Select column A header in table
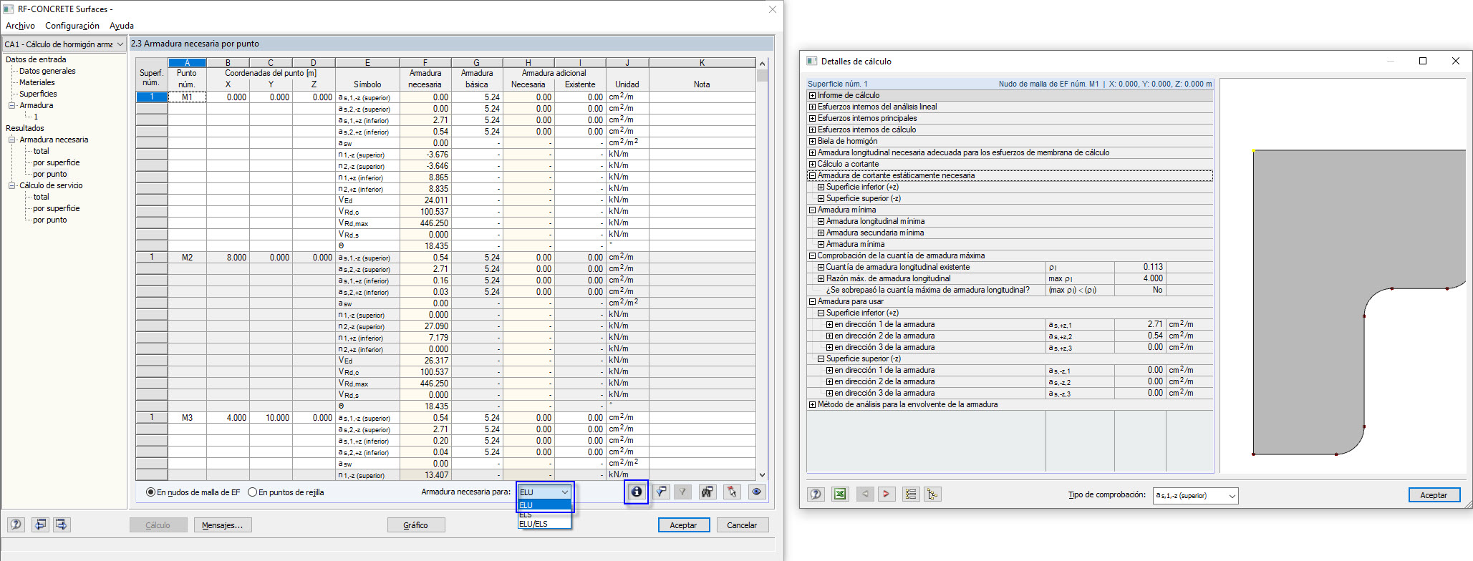Viewport: 1473px width, 561px height. click(x=187, y=63)
